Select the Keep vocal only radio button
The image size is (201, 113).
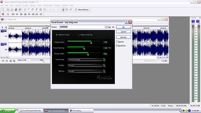tap(79, 35)
